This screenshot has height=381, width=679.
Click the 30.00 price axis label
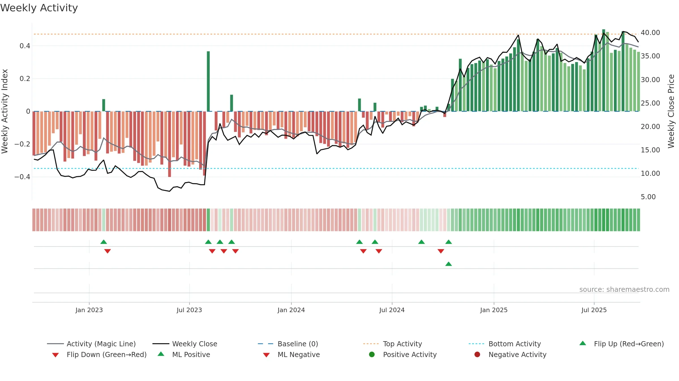click(650, 80)
